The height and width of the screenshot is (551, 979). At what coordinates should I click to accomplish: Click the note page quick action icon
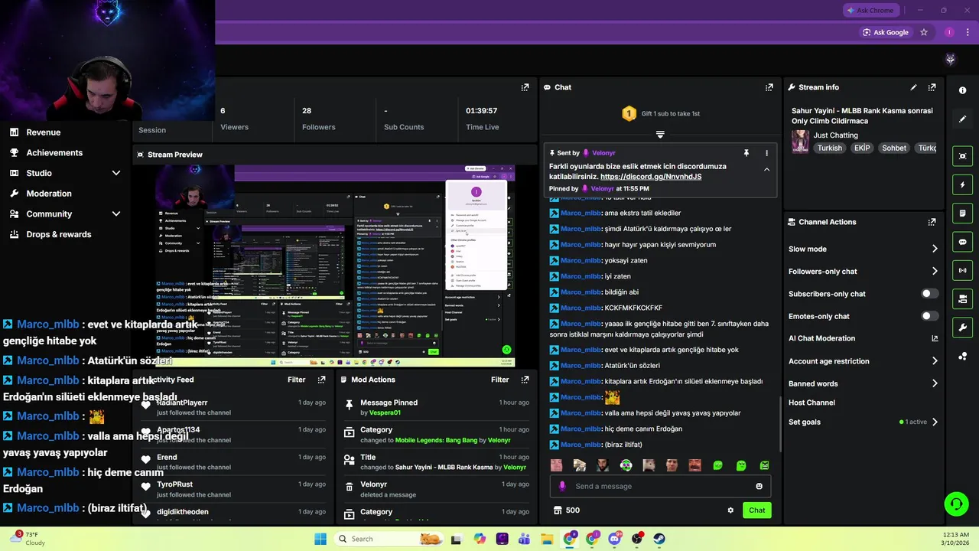click(x=962, y=213)
